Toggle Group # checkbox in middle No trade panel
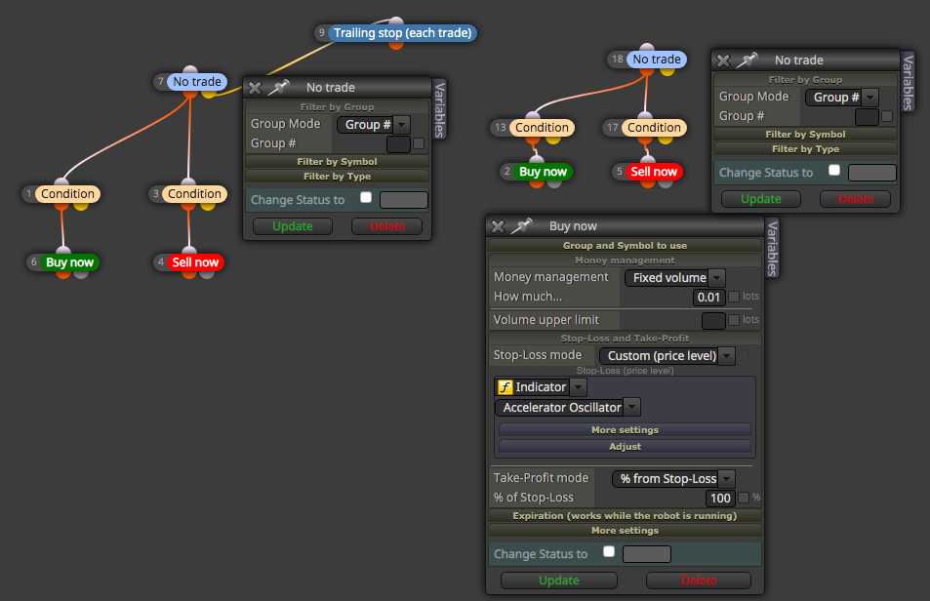Viewport: 930px width, 601px height. pos(419,143)
